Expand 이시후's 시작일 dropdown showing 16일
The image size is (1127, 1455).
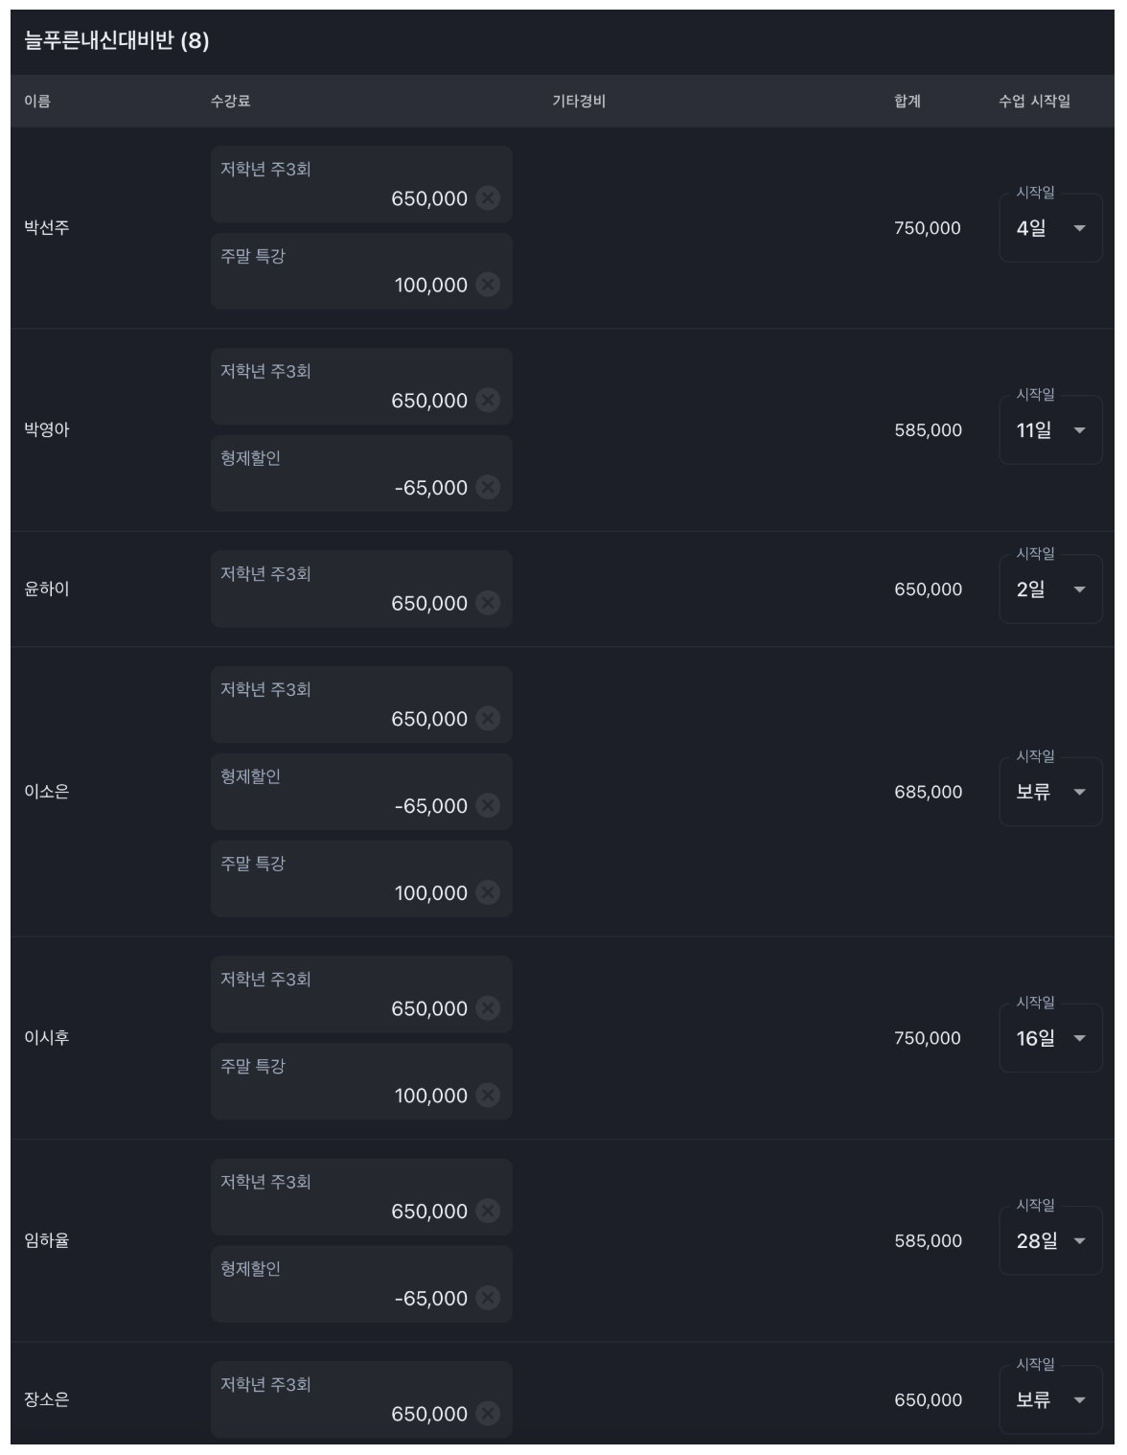point(1050,1038)
